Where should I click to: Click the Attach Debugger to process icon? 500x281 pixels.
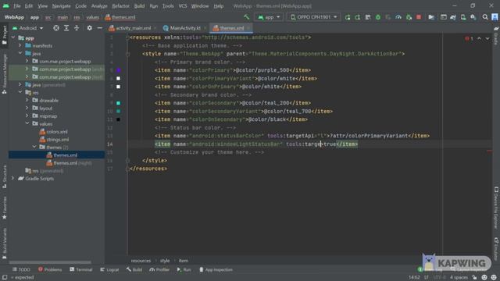(x=409, y=17)
